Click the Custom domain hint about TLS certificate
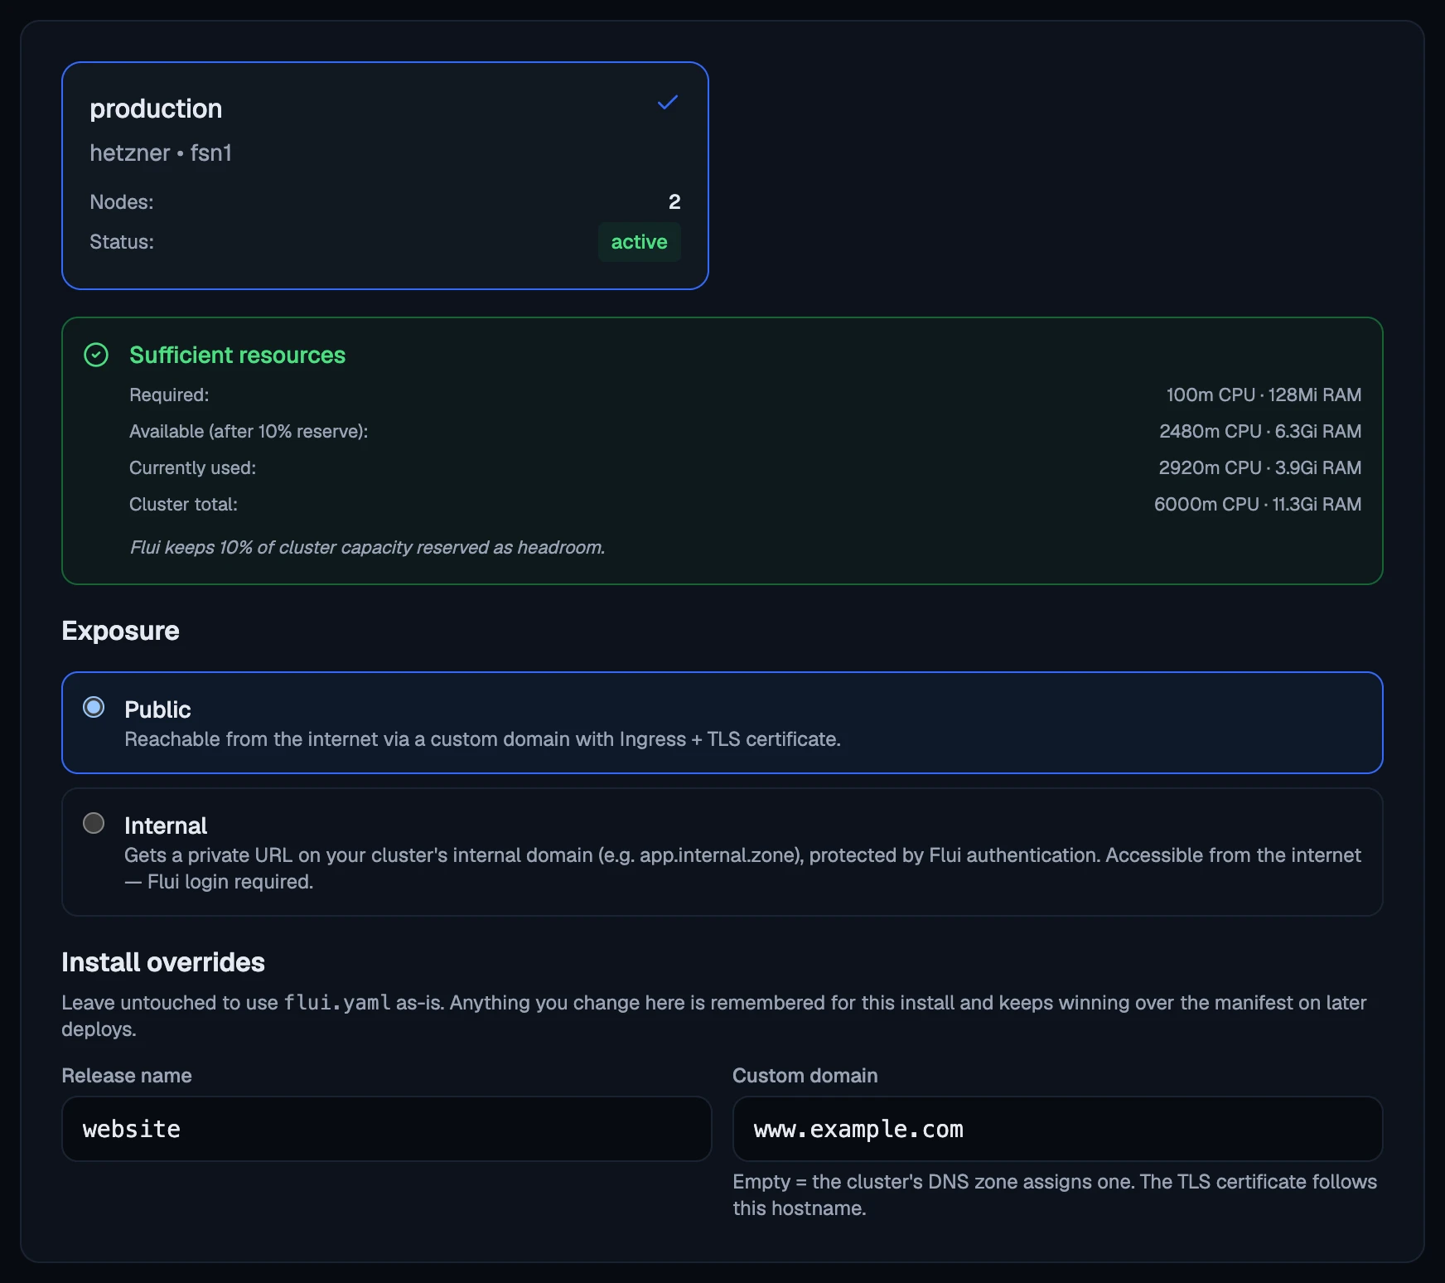This screenshot has width=1445, height=1283. 1055,1195
